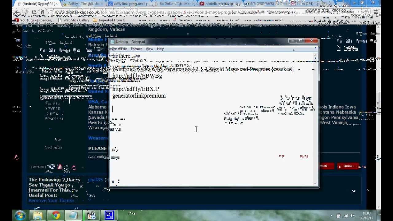Image resolution: width=393 pixels, height=221 pixels.
Task: Open Notepad View menu
Action: click(x=149, y=49)
